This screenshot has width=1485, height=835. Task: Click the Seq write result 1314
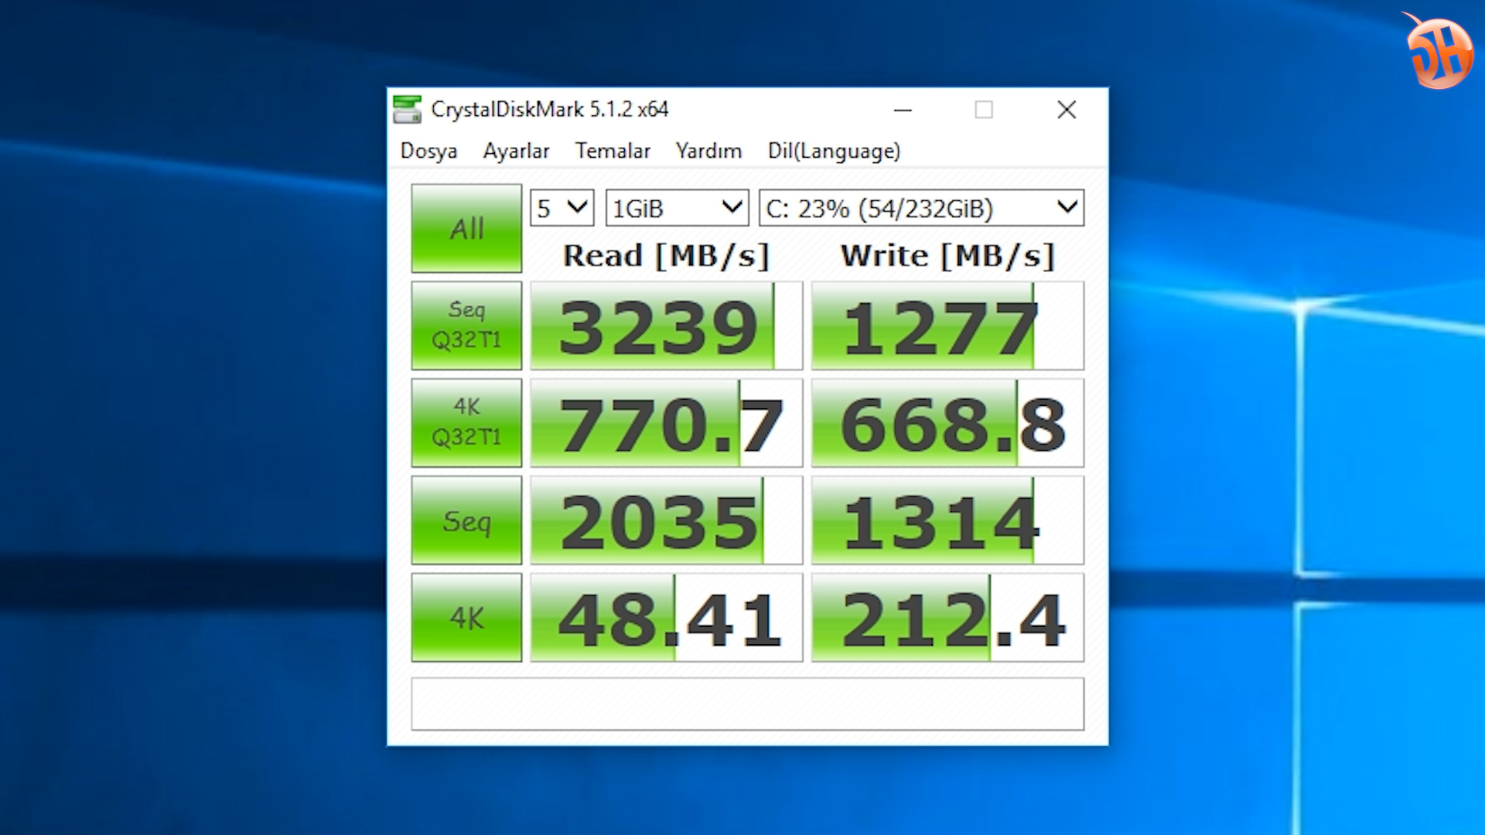tap(947, 520)
